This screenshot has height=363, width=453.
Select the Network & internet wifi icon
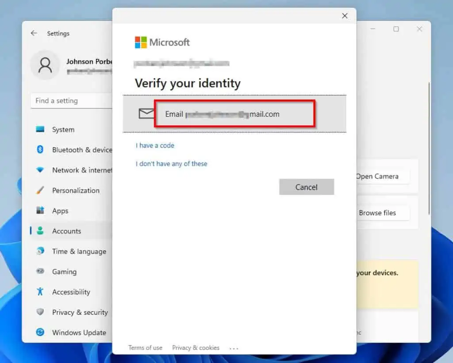(41, 170)
